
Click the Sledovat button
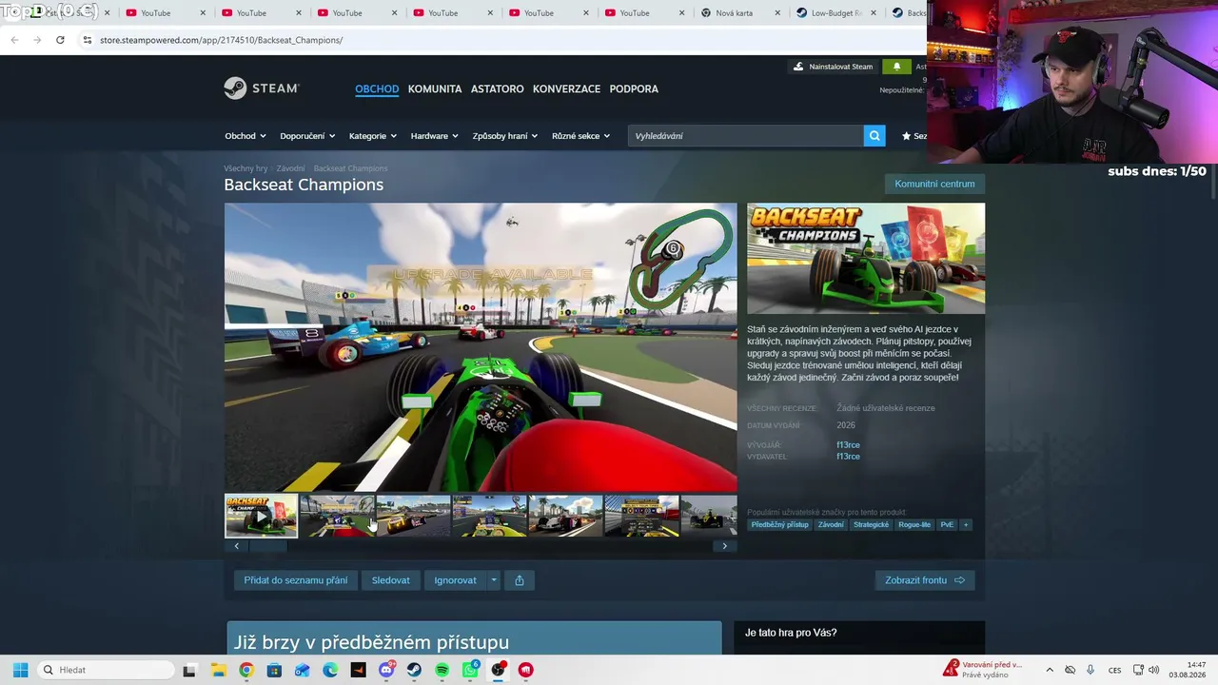click(x=391, y=580)
